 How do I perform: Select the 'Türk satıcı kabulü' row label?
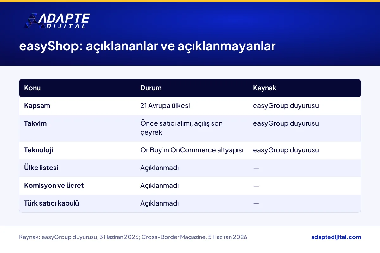[x=51, y=203]
